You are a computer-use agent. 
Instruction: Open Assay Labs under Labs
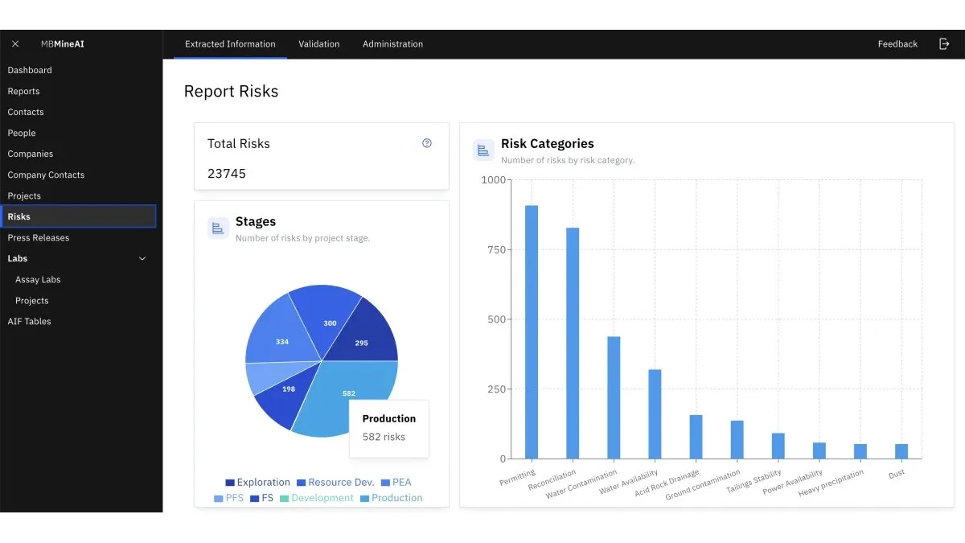coord(38,279)
